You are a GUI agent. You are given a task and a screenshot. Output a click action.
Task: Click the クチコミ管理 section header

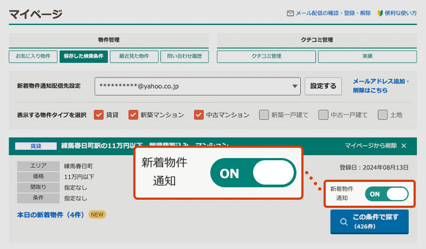click(x=317, y=40)
